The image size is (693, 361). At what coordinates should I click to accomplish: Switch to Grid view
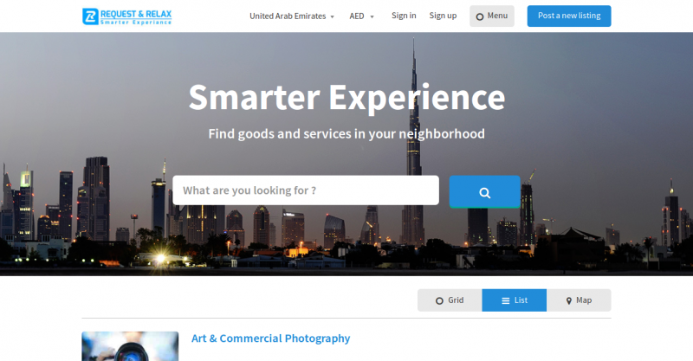[x=450, y=300]
